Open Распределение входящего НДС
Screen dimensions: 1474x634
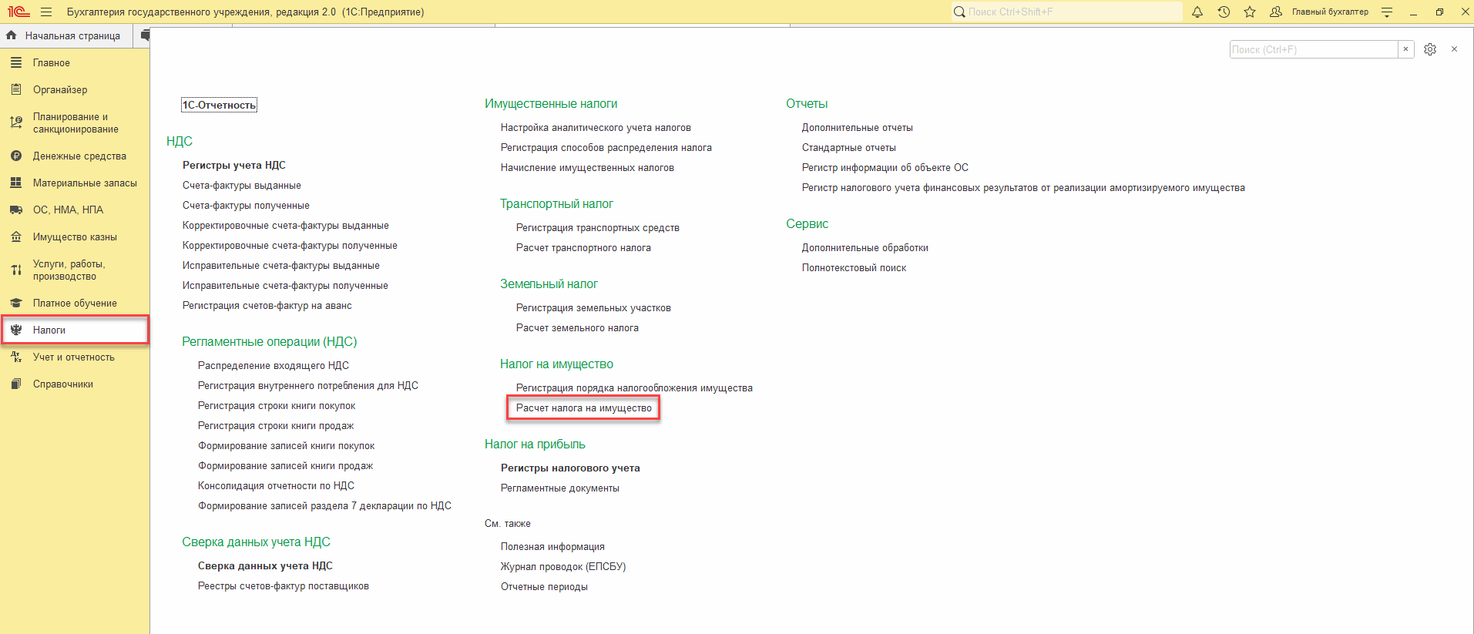click(x=274, y=365)
